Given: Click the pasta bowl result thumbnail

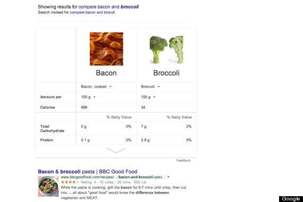Looking at the screenshot, I should click(48, 187).
